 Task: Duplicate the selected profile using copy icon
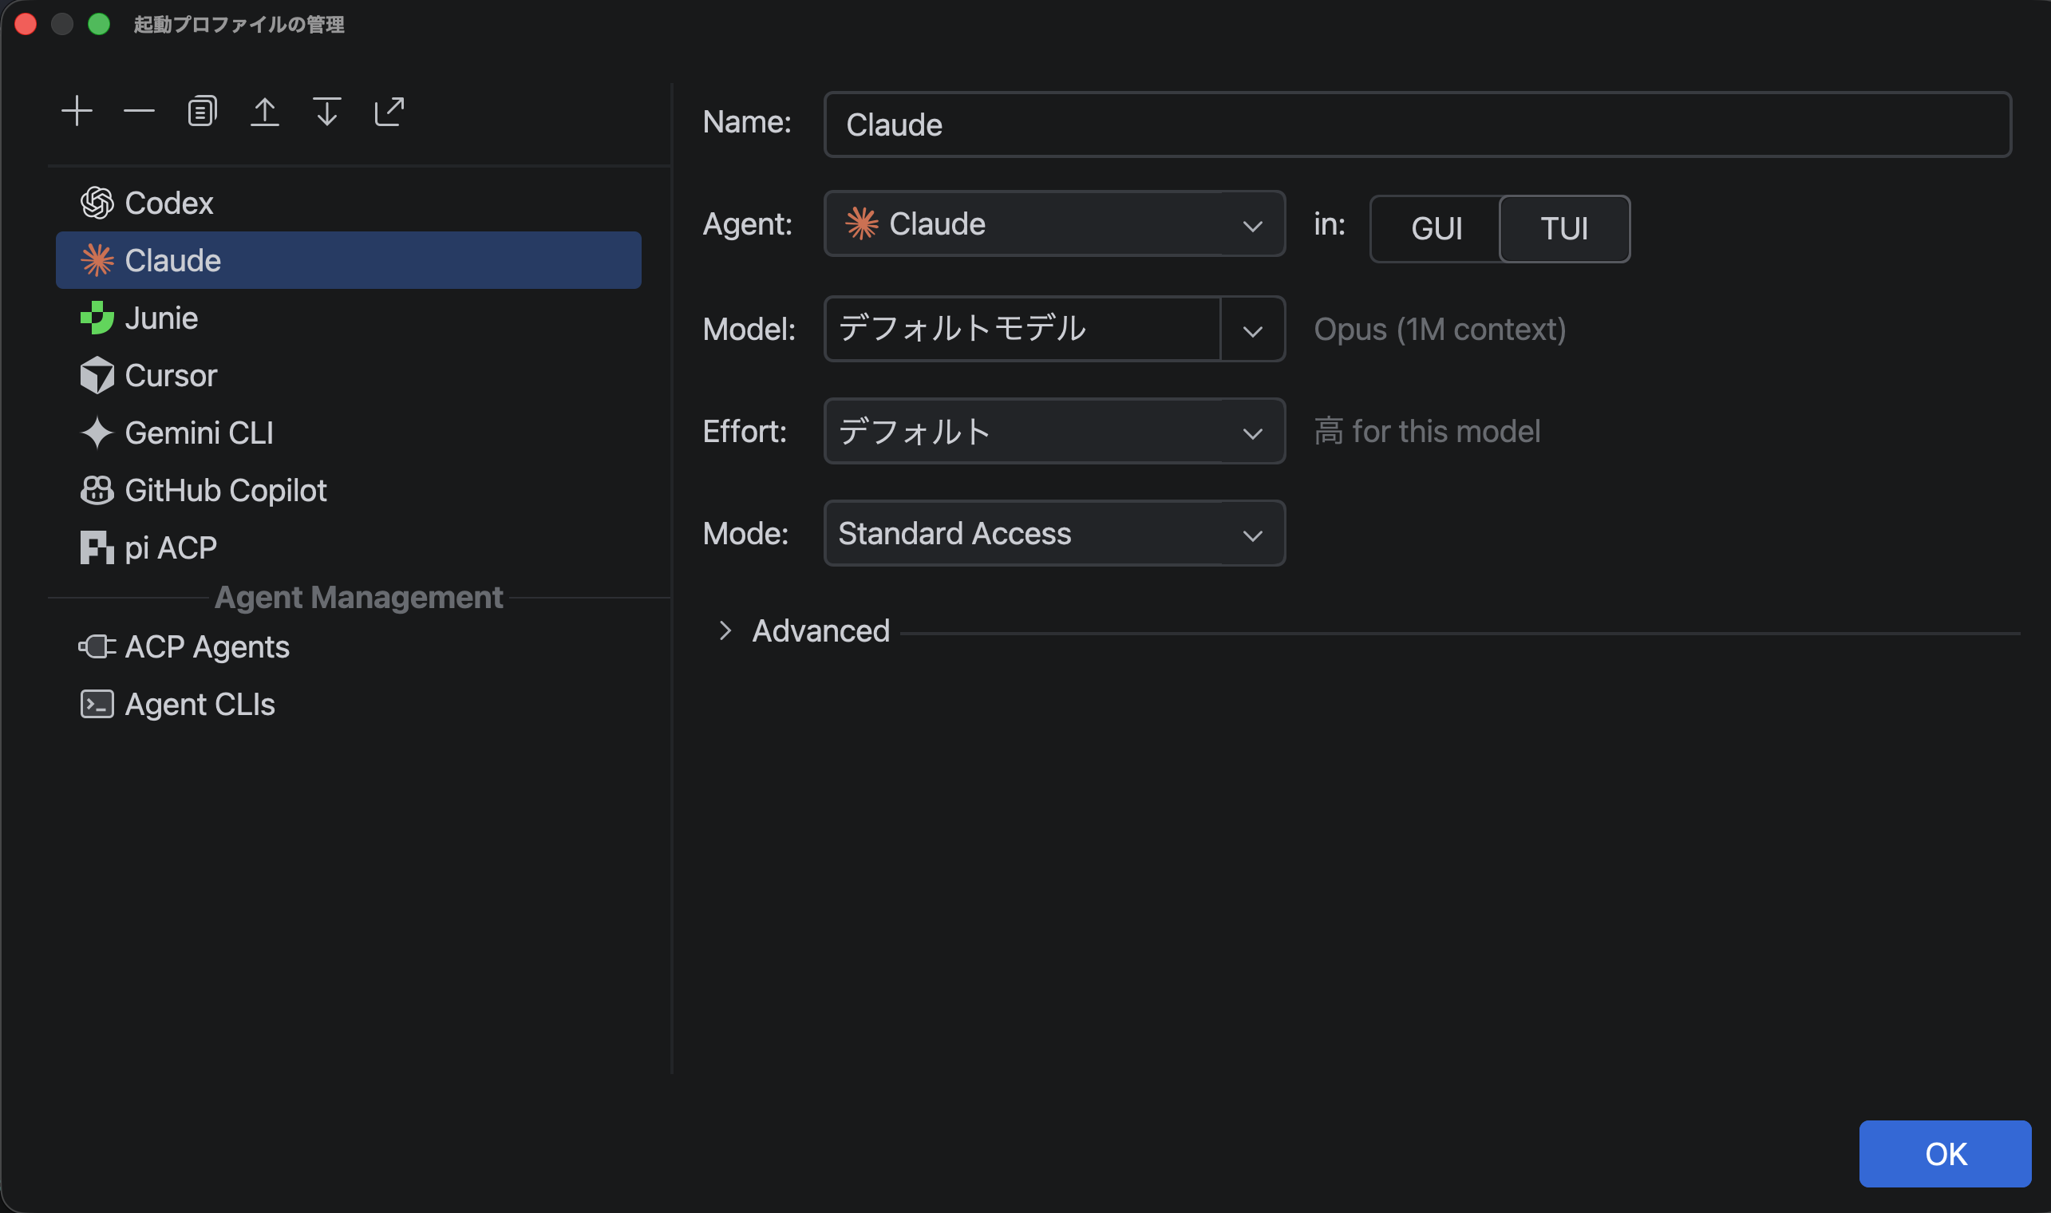point(202,111)
